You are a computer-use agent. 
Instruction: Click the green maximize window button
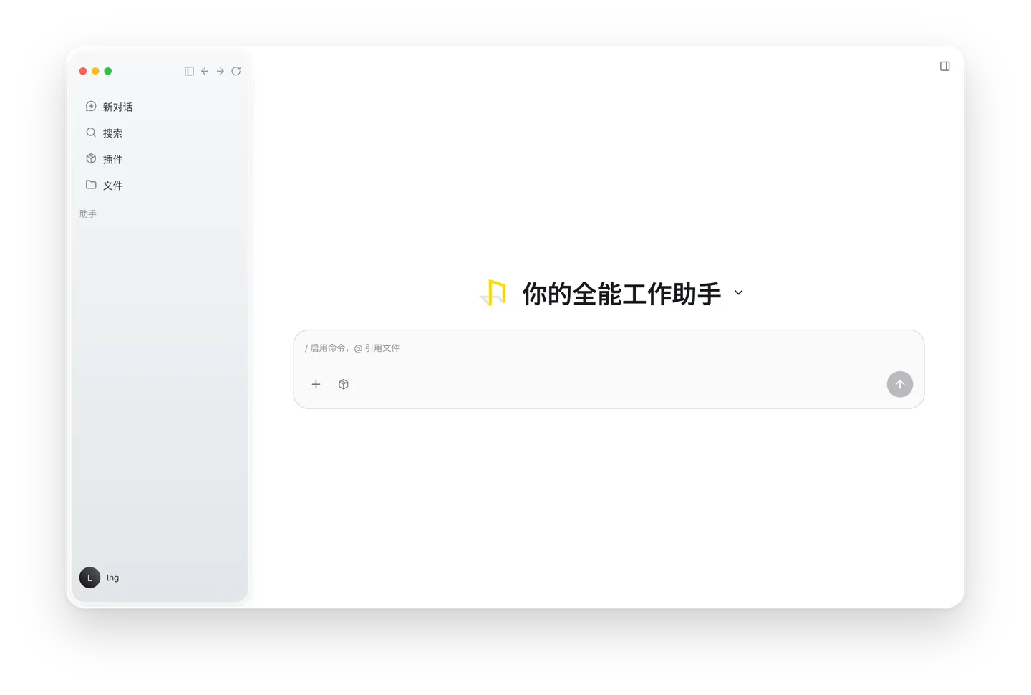tap(108, 71)
